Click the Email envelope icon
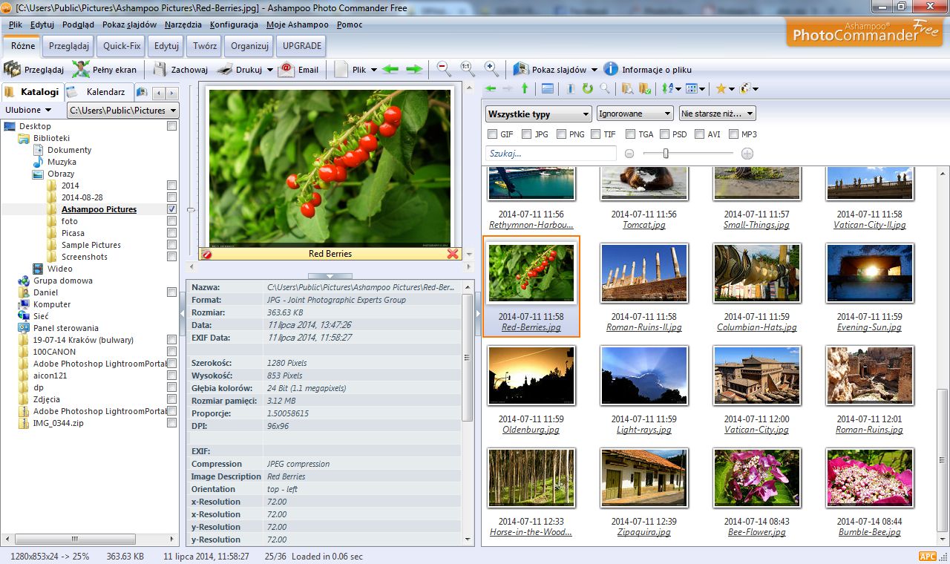The image size is (950, 564). coord(286,70)
